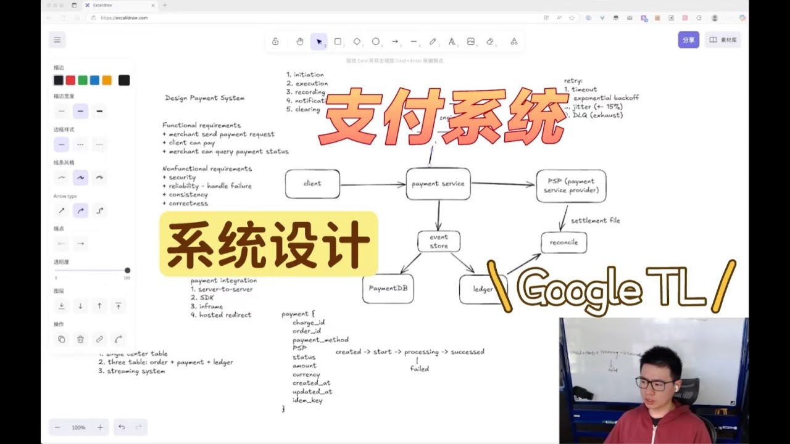This screenshot has width=790, height=444.
Task: Select the Ellipse shape tool
Action: (376, 41)
